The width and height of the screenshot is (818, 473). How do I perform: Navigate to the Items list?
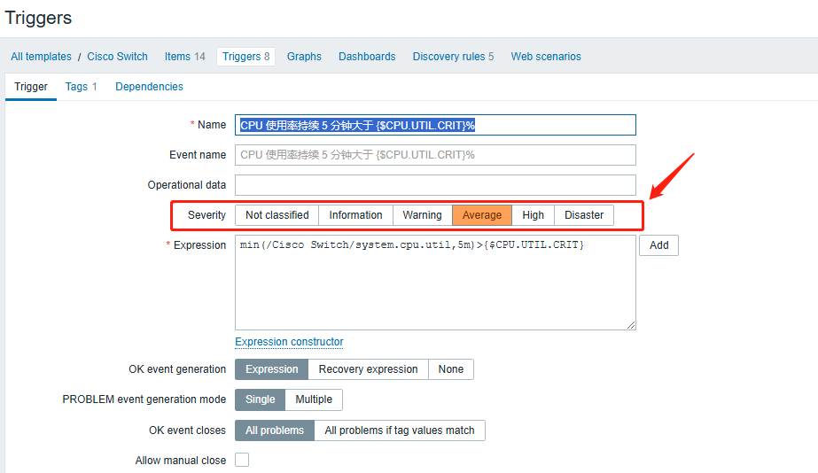tap(184, 57)
